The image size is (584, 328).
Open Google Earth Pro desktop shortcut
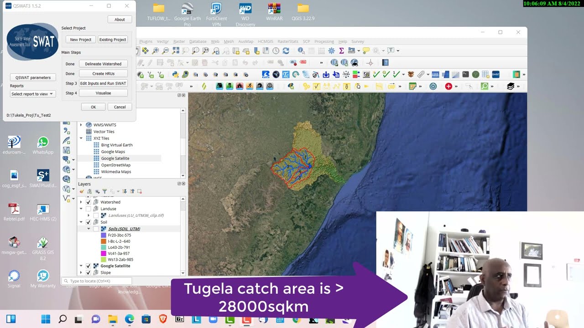(187, 14)
